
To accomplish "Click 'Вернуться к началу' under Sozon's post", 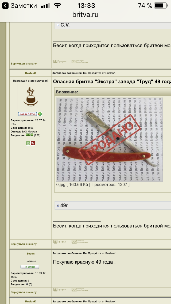I will pyautogui.click(x=24, y=292).
